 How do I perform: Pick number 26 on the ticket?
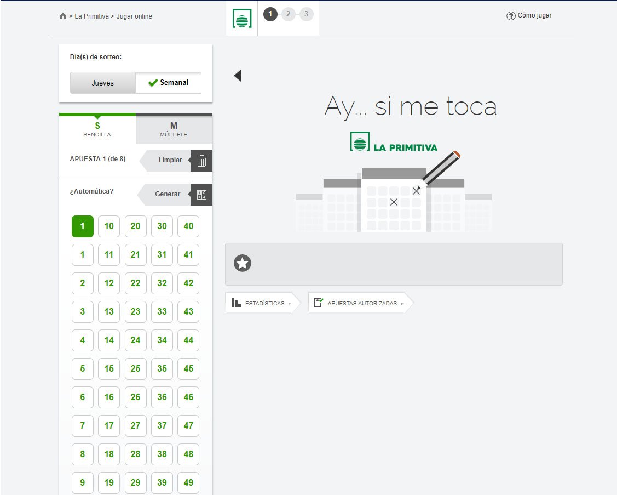click(135, 397)
